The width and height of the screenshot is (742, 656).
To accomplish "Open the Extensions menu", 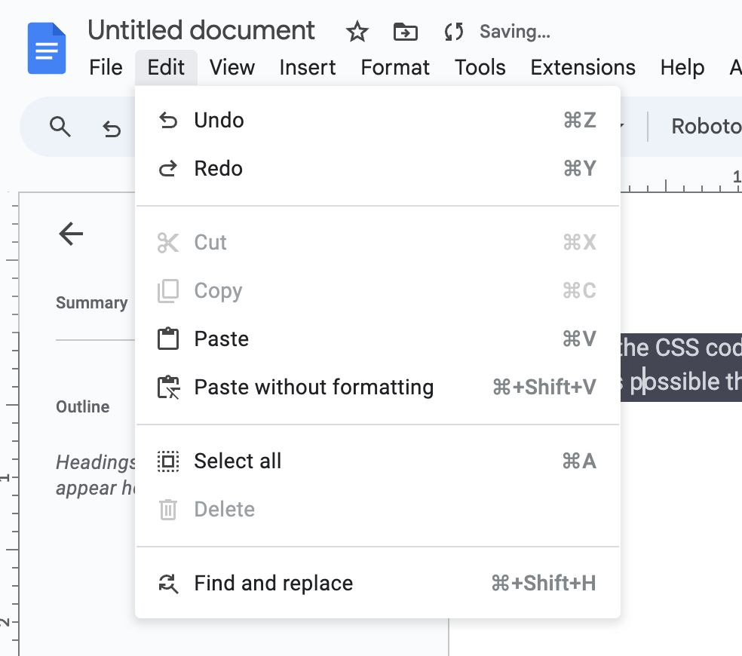I will (582, 67).
